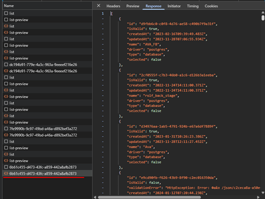Collapse the Ava object fold marker

[x=103, y=121]
